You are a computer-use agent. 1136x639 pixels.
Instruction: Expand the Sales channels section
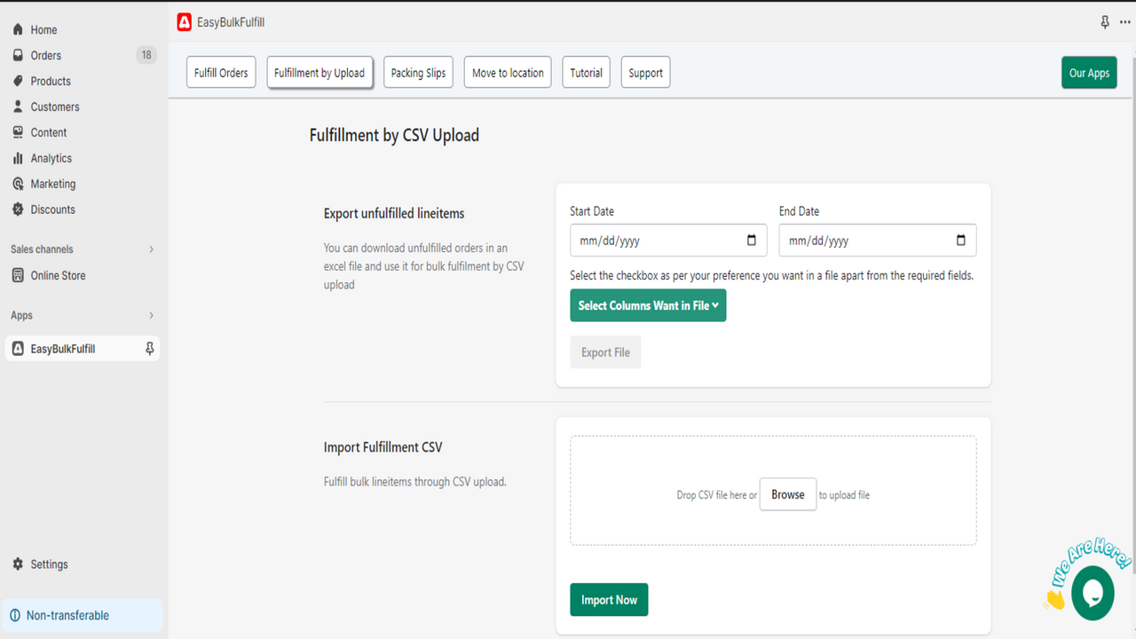[x=151, y=249]
